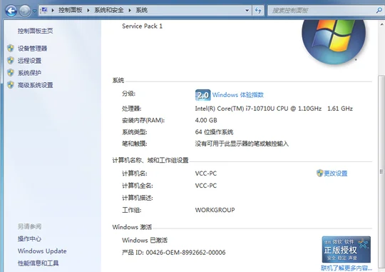The height and width of the screenshot is (272, 385).
Task: Select 控制面板 in the breadcrumb path
Action: point(70,10)
